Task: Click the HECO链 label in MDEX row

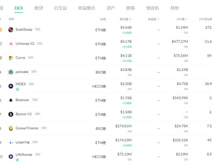Action: click(x=99, y=86)
